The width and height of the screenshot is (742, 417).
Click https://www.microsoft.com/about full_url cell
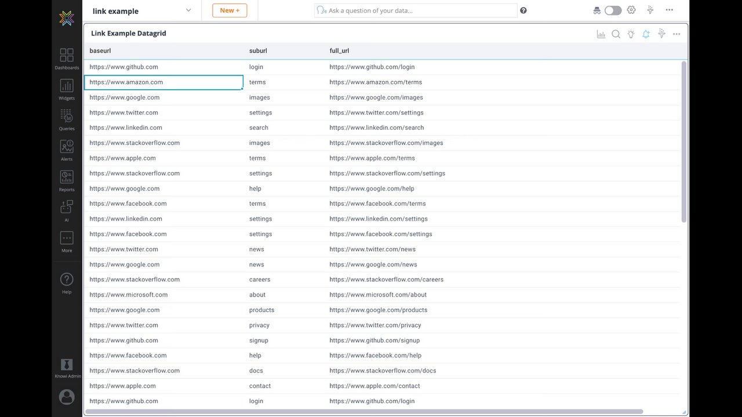[502, 295]
